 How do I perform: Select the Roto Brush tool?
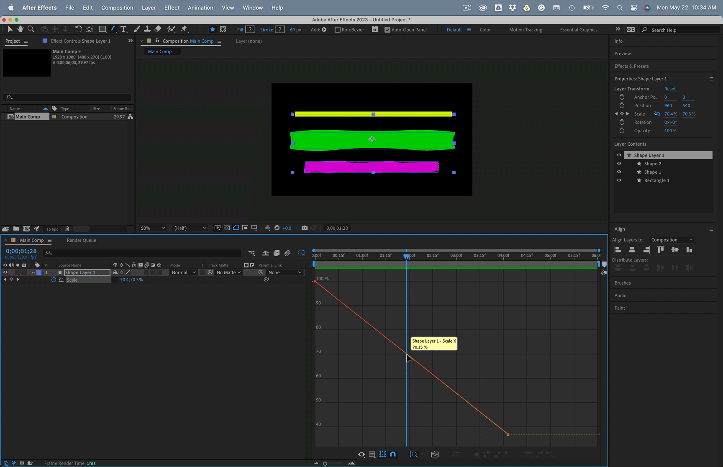tap(171, 29)
